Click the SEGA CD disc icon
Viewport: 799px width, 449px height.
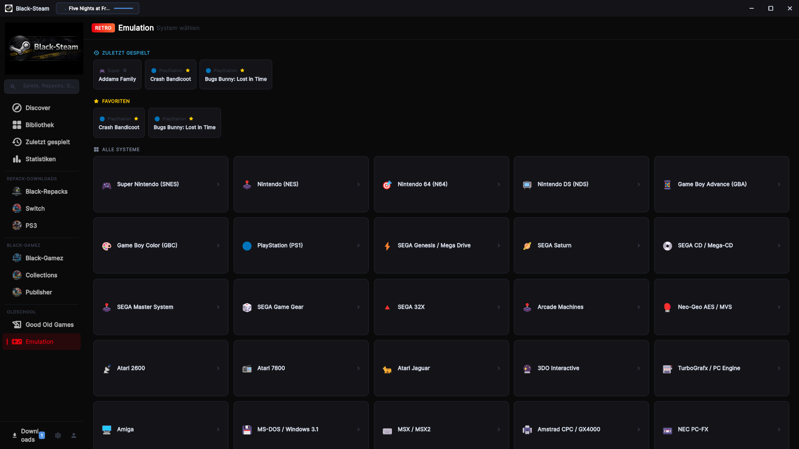tap(667, 246)
